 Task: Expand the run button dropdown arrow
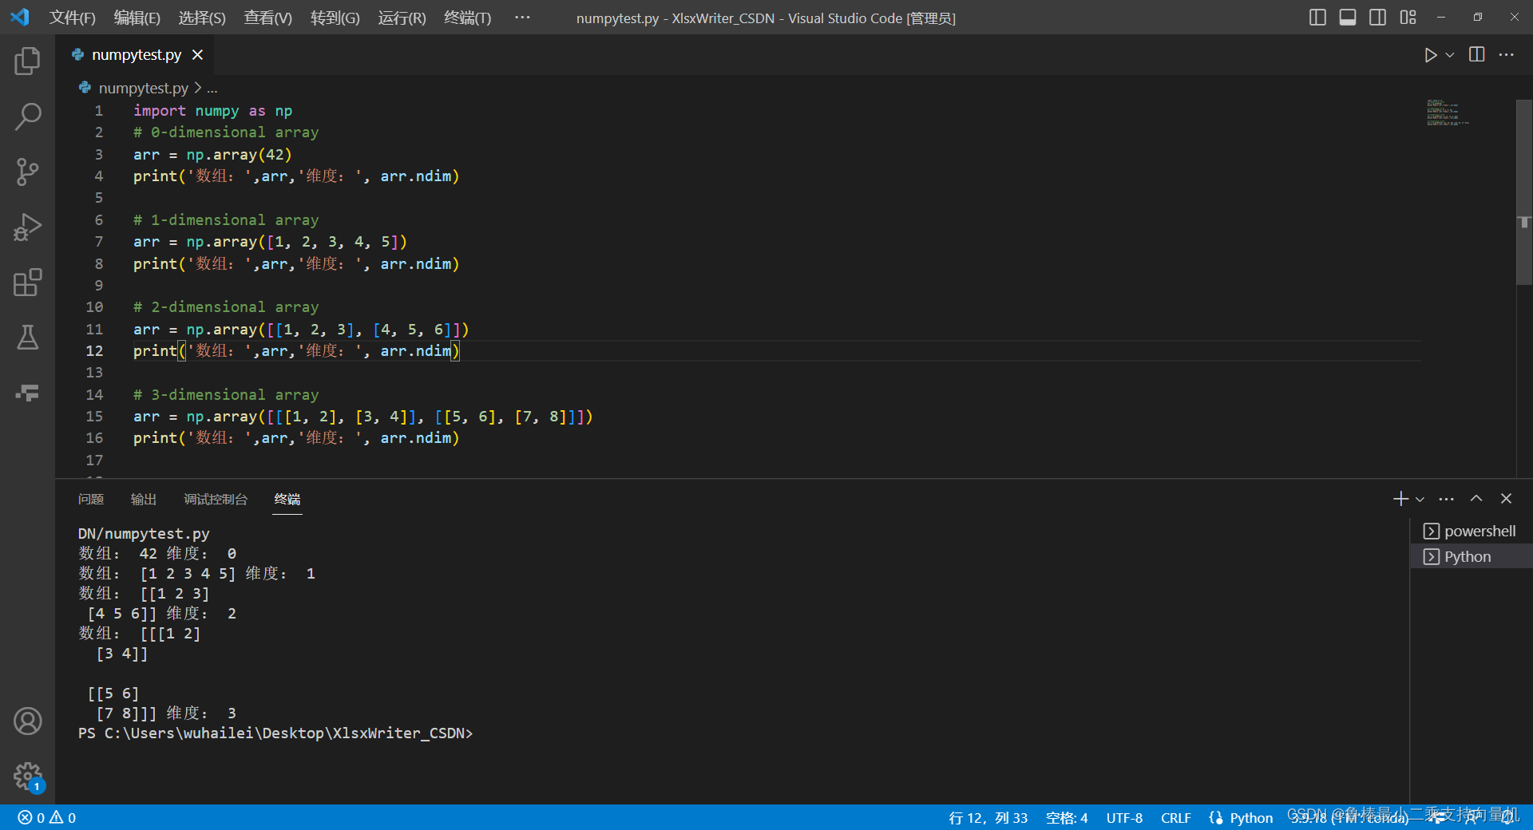(1450, 55)
